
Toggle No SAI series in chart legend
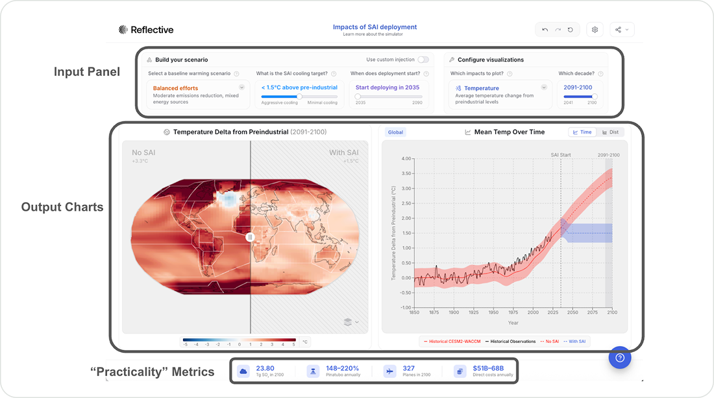pos(549,341)
